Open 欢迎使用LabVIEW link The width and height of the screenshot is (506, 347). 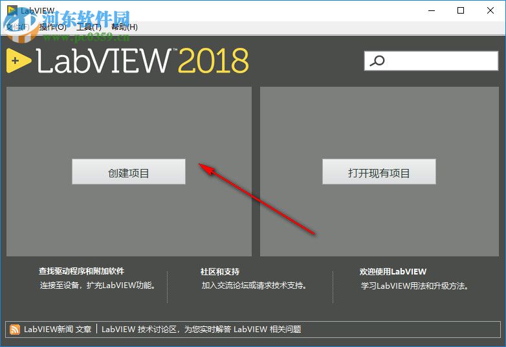click(x=393, y=271)
